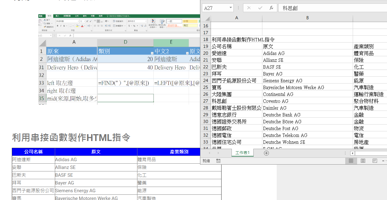Click Excel cell Deutsche Telekom AG
The width and height of the screenshot is (387, 200).
[308, 135]
